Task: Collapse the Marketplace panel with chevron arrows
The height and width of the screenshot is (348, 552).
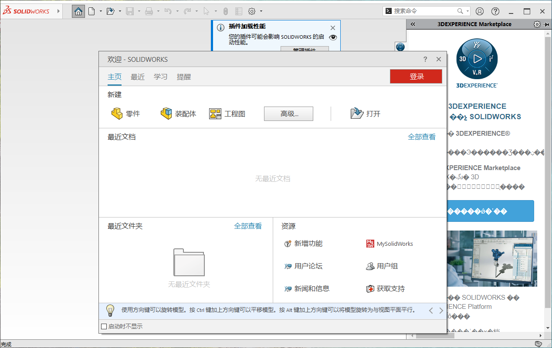Action: point(413,24)
